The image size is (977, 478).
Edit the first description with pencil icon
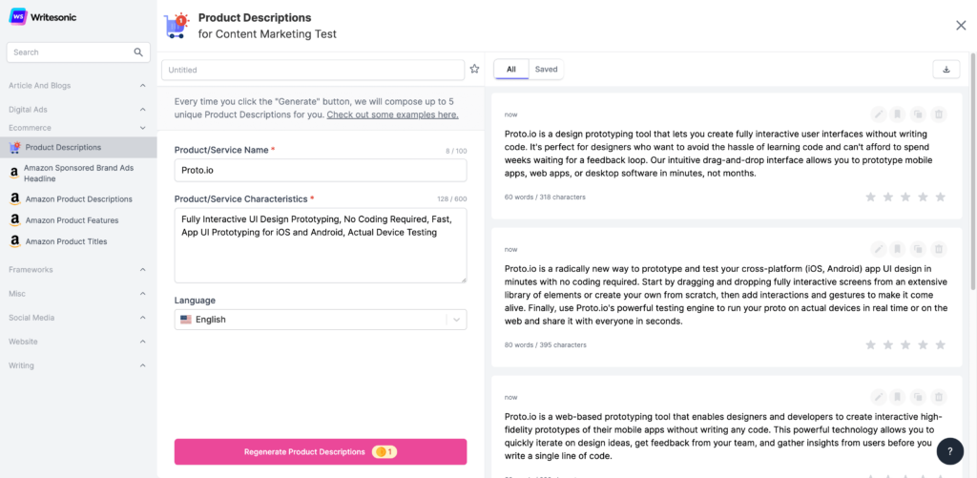pos(879,114)
